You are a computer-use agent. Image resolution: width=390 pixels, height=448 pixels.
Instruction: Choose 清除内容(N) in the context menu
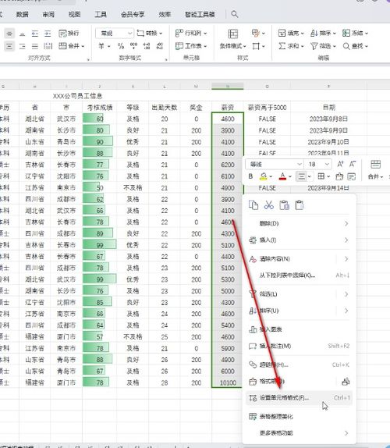coord(299,259)
